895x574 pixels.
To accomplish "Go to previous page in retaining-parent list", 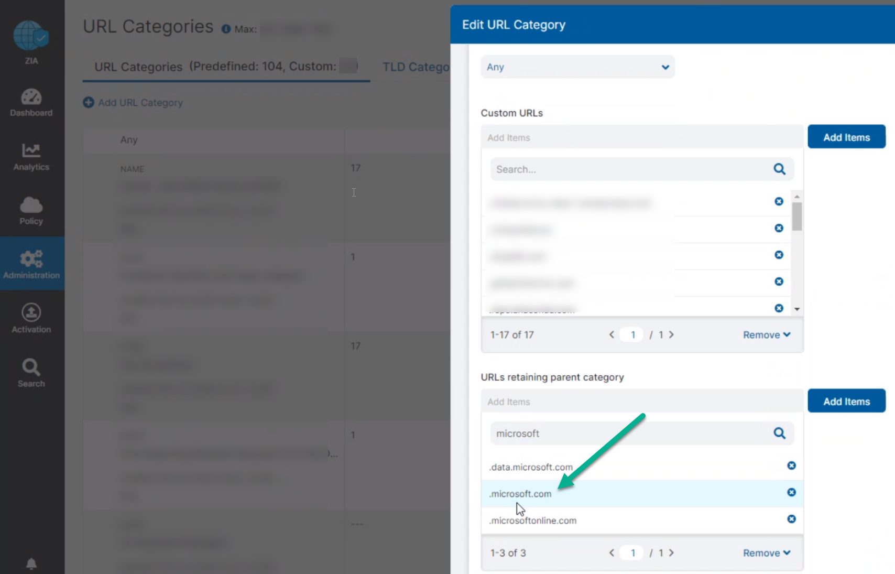I will coord(611,553).
